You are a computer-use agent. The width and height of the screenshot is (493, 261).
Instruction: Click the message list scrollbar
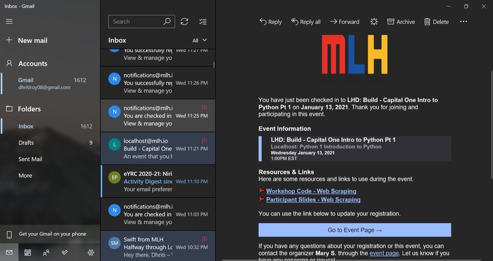[214, 65]
